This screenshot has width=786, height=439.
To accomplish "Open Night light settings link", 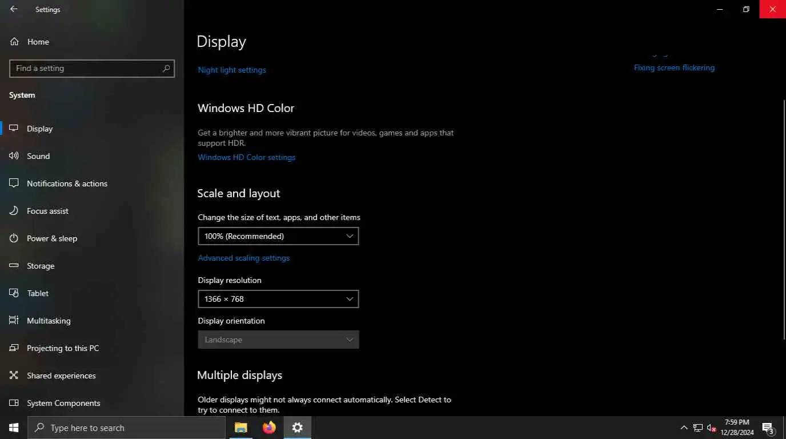I will [x=232, y=70].
